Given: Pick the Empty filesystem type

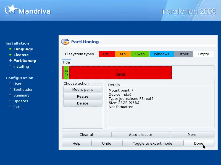Looking at the screenshot, I should click(204, 54).
